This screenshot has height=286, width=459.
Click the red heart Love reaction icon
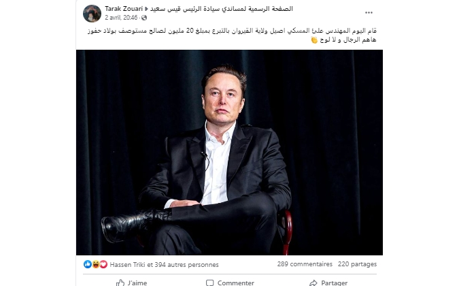coord(103,264)
